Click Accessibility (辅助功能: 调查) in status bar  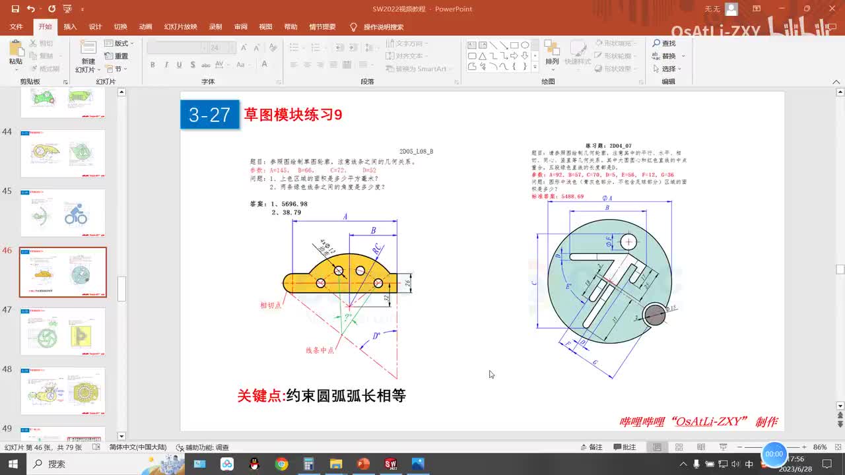click(x=202, y=447)
